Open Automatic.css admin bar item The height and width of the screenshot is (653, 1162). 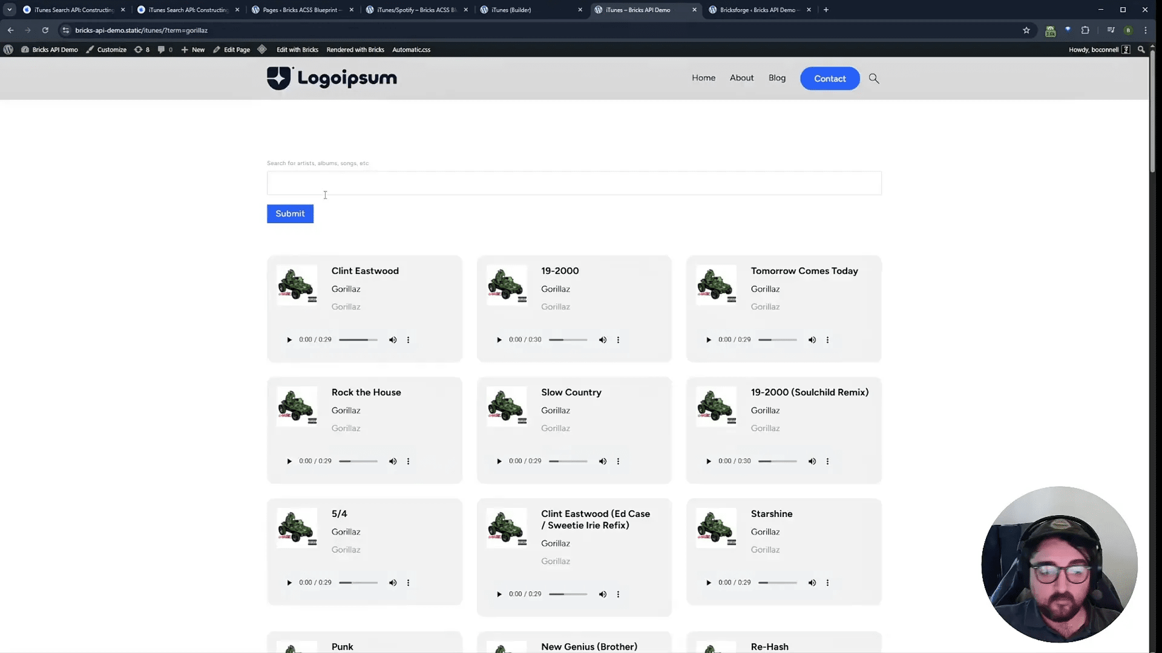tap(411, 50)
